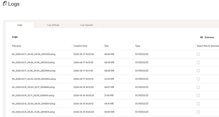Click filename 95_2026.05.15_08.34_13.36_2815803.aslog

[x=33, y=112]
